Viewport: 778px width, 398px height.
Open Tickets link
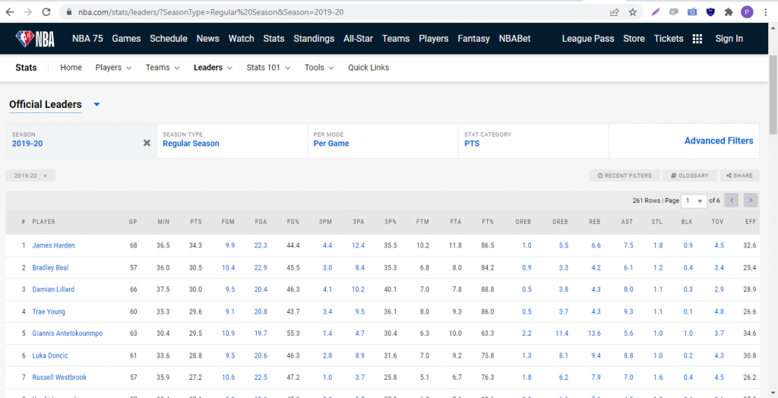[x=669, y=39]
